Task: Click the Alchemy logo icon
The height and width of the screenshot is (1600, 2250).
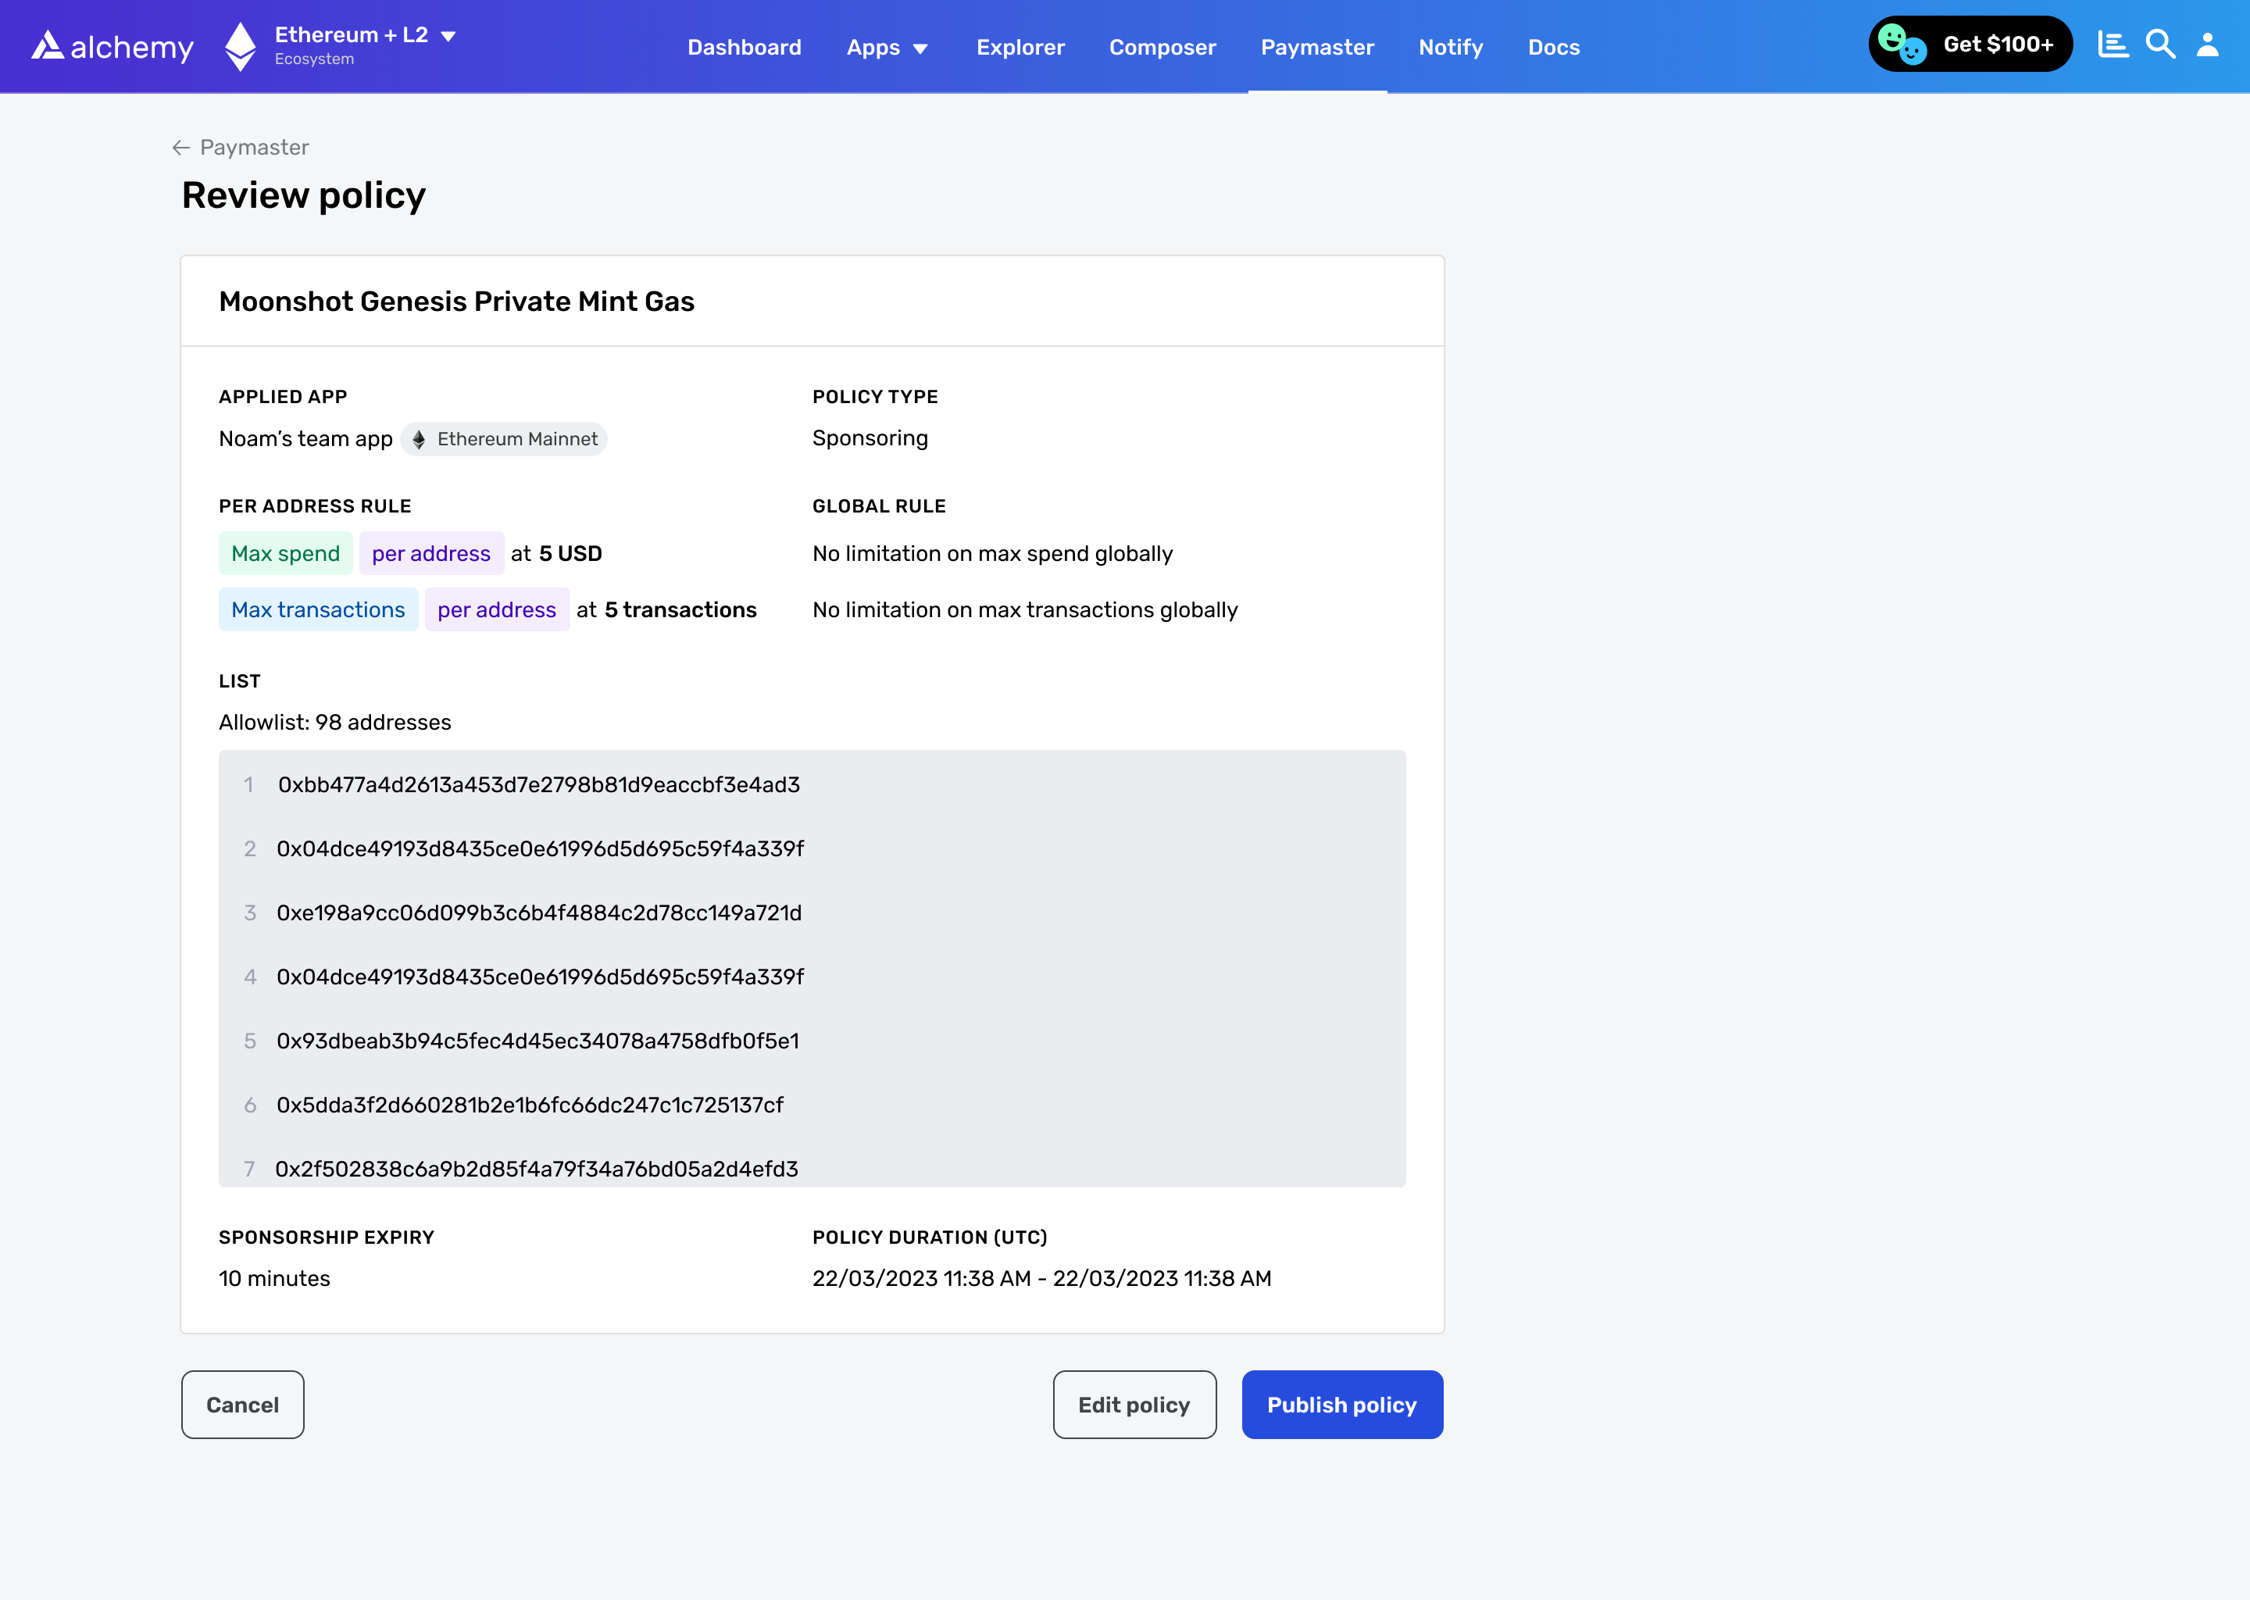Action: [48, 45]
